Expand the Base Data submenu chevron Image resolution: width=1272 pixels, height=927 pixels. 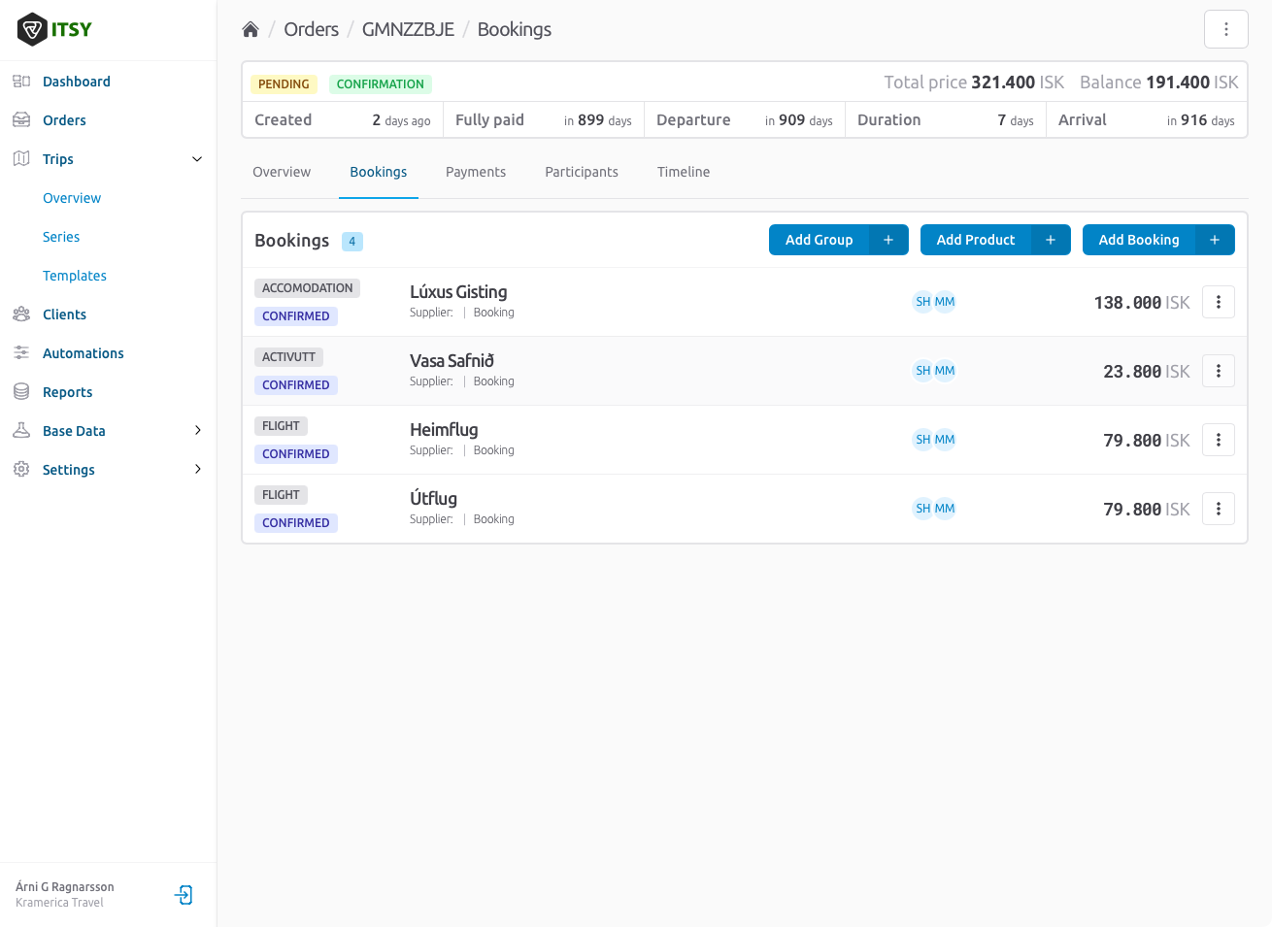pyautogui.click(x=197, y=431)
